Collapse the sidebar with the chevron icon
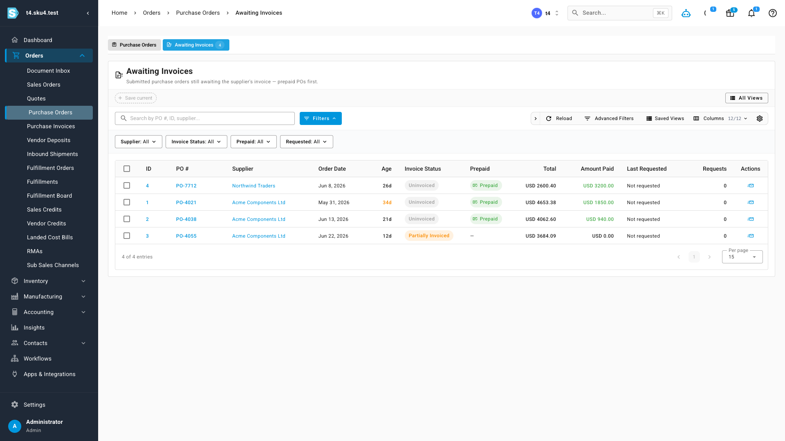 pyautogui.click(x=88, y=13)
